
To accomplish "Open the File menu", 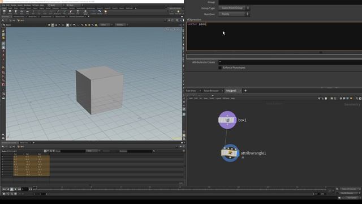I will pyautogui.click(x=3, y=5).
